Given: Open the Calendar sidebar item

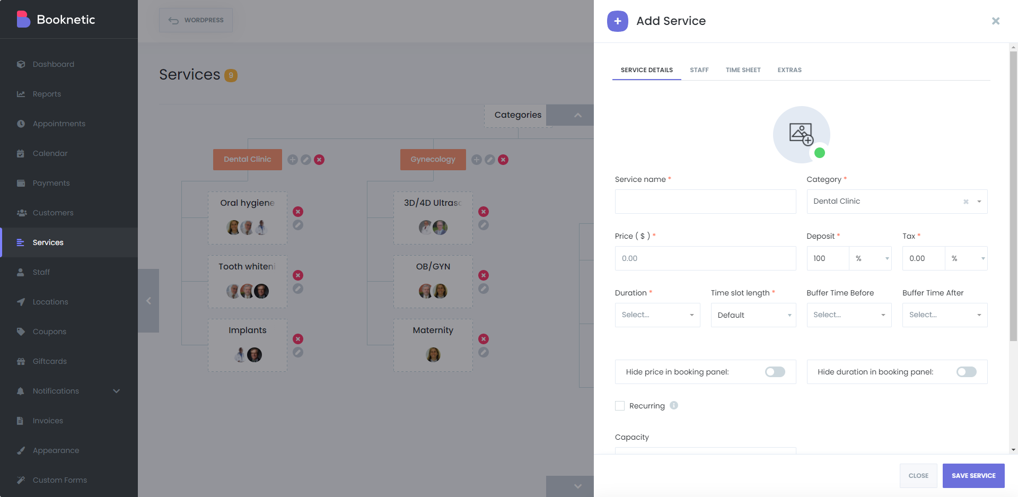Looking at the screenshot, I should 69,153.
